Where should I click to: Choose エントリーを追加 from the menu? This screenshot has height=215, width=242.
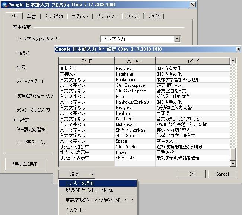tap(98, 183)
